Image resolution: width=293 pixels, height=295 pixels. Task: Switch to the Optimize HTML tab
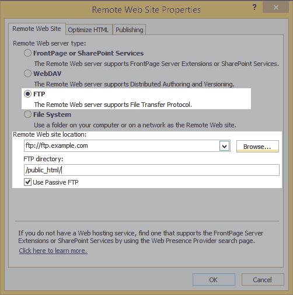(89, 30)
